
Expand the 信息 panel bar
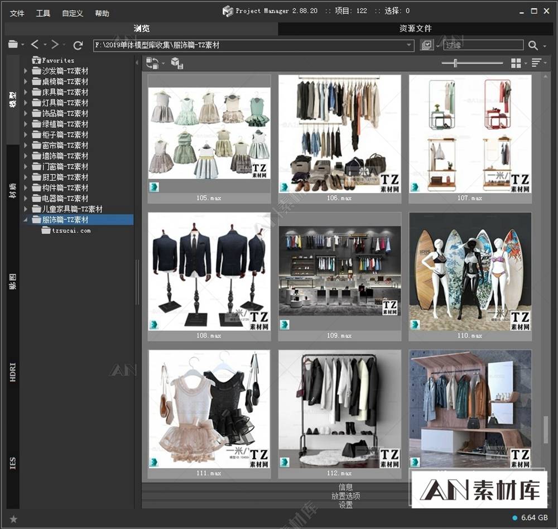point(345,487)
